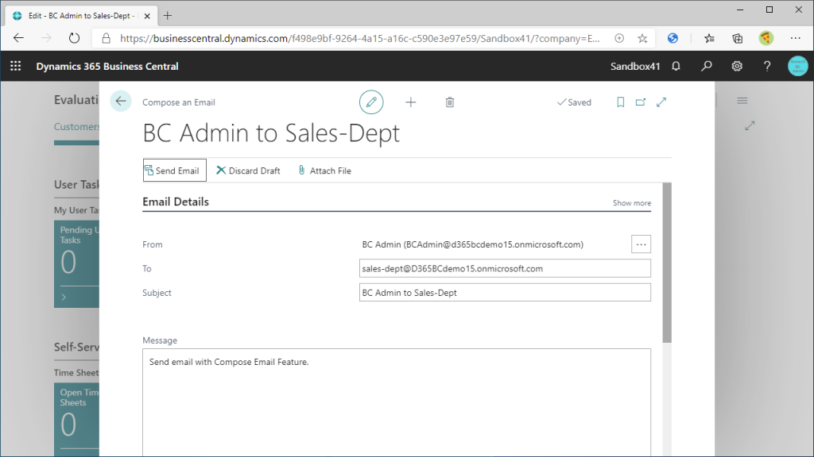Open a new browser tab

[x=167, y=16]
